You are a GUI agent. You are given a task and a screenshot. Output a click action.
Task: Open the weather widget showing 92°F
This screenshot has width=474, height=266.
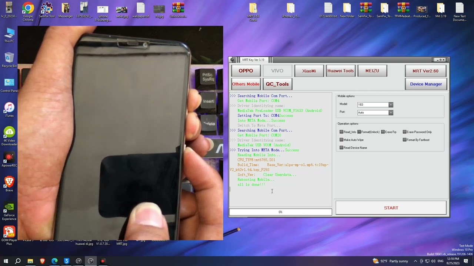(390, 261)
